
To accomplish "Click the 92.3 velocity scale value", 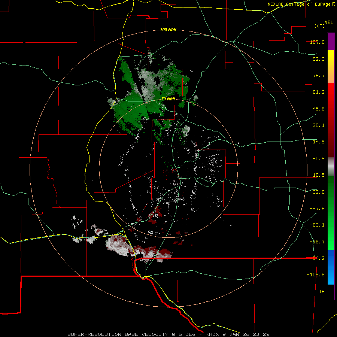I will point(319,59).
